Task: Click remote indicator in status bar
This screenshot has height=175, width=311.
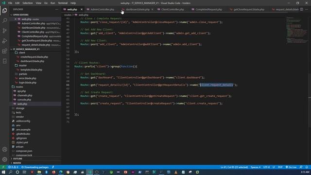Action: click(3, 167)
